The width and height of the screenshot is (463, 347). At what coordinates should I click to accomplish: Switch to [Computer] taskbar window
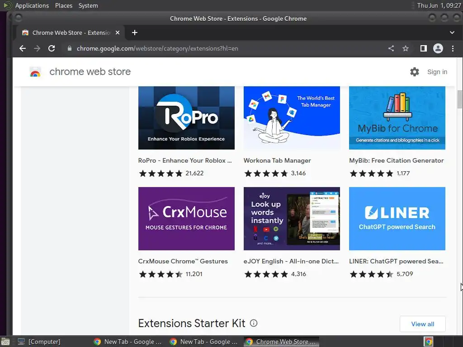(x=39, y=342)
